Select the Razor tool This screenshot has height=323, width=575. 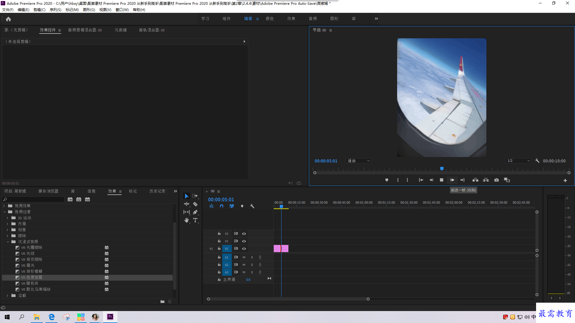click(x=195, y=204)
